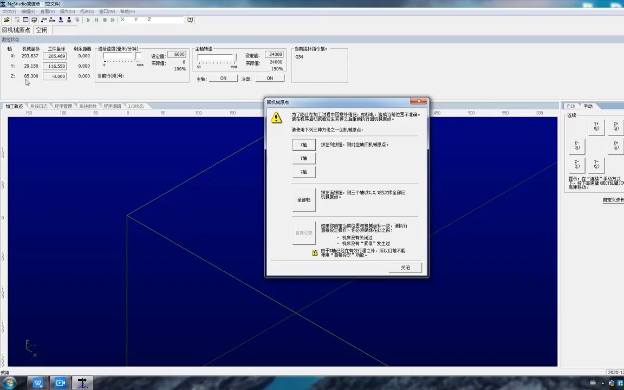624x390 pixels.
Task: Toggle coolant using the 冷却 ON button
Action: [270, 78]
